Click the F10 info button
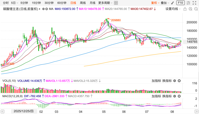This screenshot has width=199, height=114. tap(180, 3)
